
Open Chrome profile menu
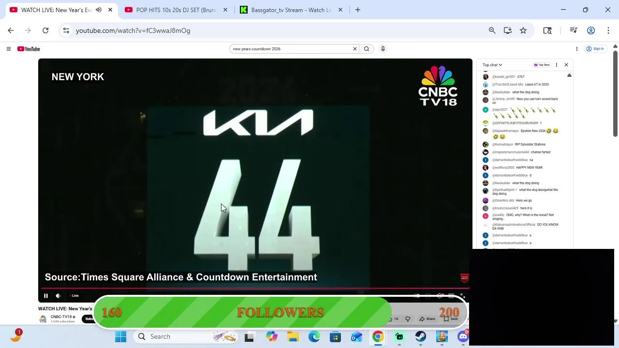click(x=590, y=30)
